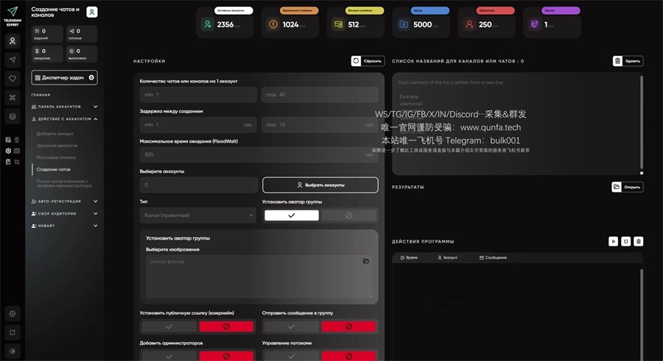Click the map-pin icon in rail cluster
The width and height of the screenshot is (663, 361).
[x=16, y=140]
